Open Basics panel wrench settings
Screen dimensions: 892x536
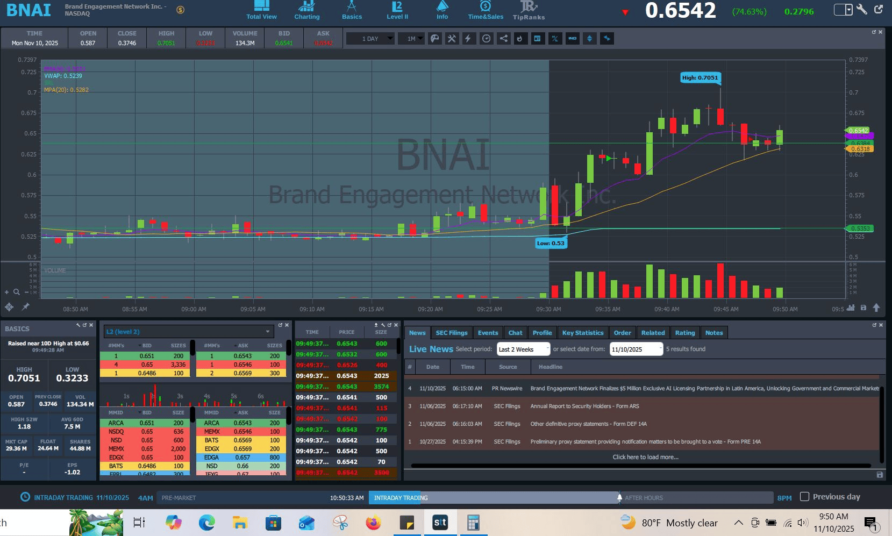pyautogui.click(x=78, y=325)
